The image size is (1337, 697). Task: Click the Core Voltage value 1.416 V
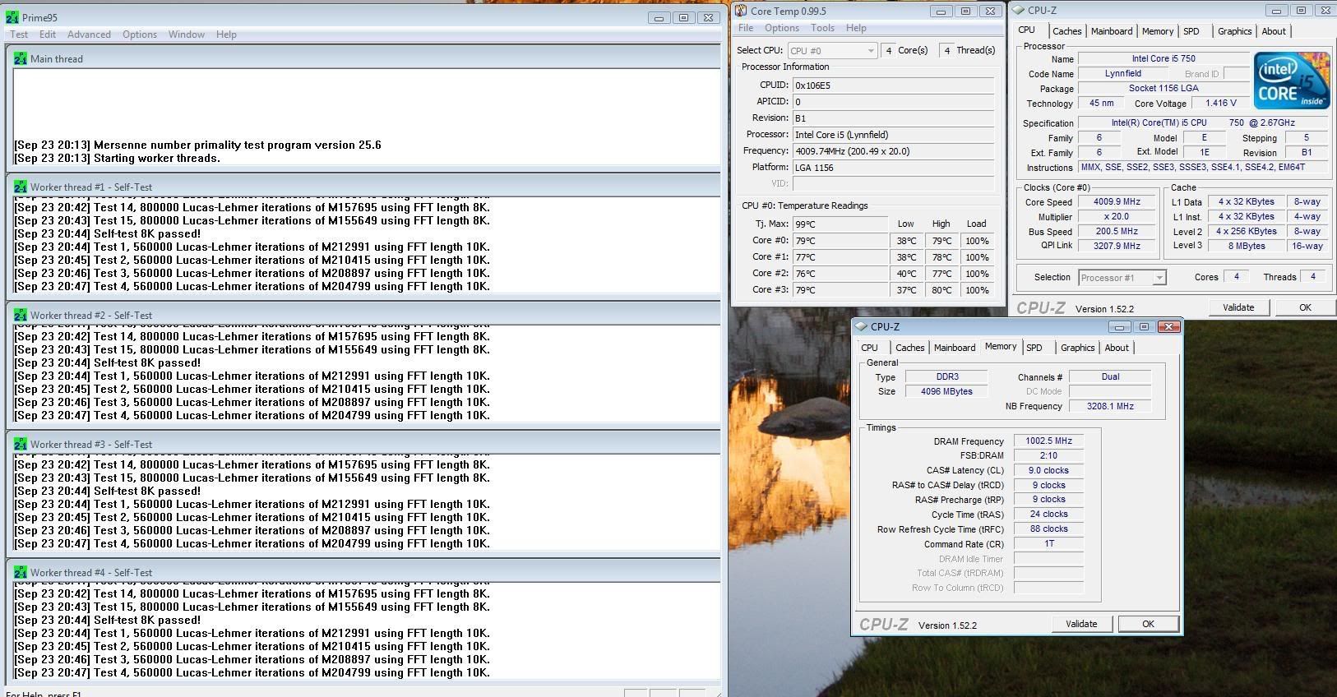(x=1221, y=104)
